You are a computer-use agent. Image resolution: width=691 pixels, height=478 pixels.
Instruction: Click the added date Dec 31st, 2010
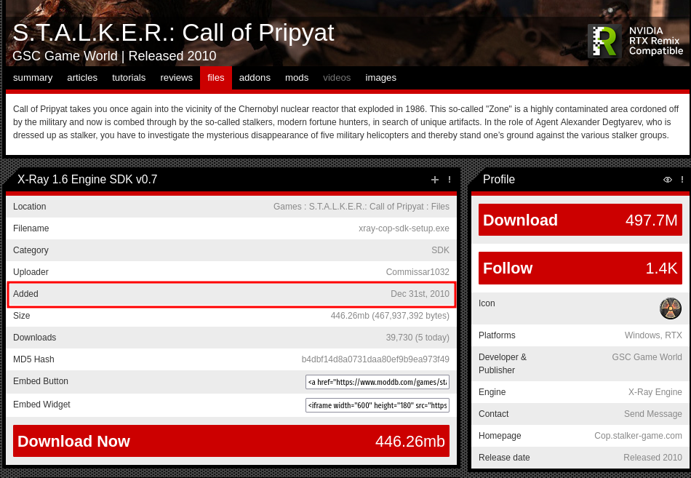[x=420, y=294]
